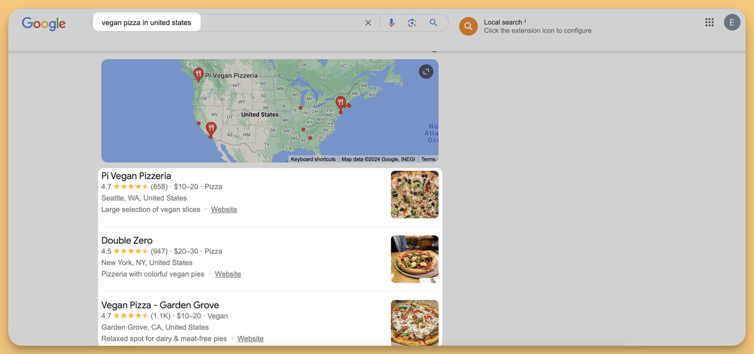
Task: View the Double Zero pizza photo
Action: (415, 259)
